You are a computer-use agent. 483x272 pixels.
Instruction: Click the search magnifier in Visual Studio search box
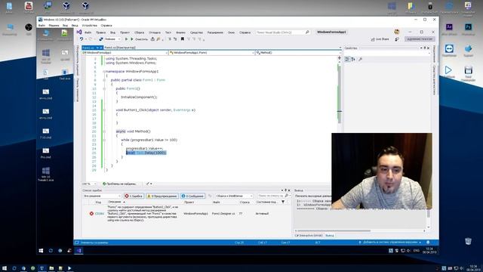coord(307,32)
